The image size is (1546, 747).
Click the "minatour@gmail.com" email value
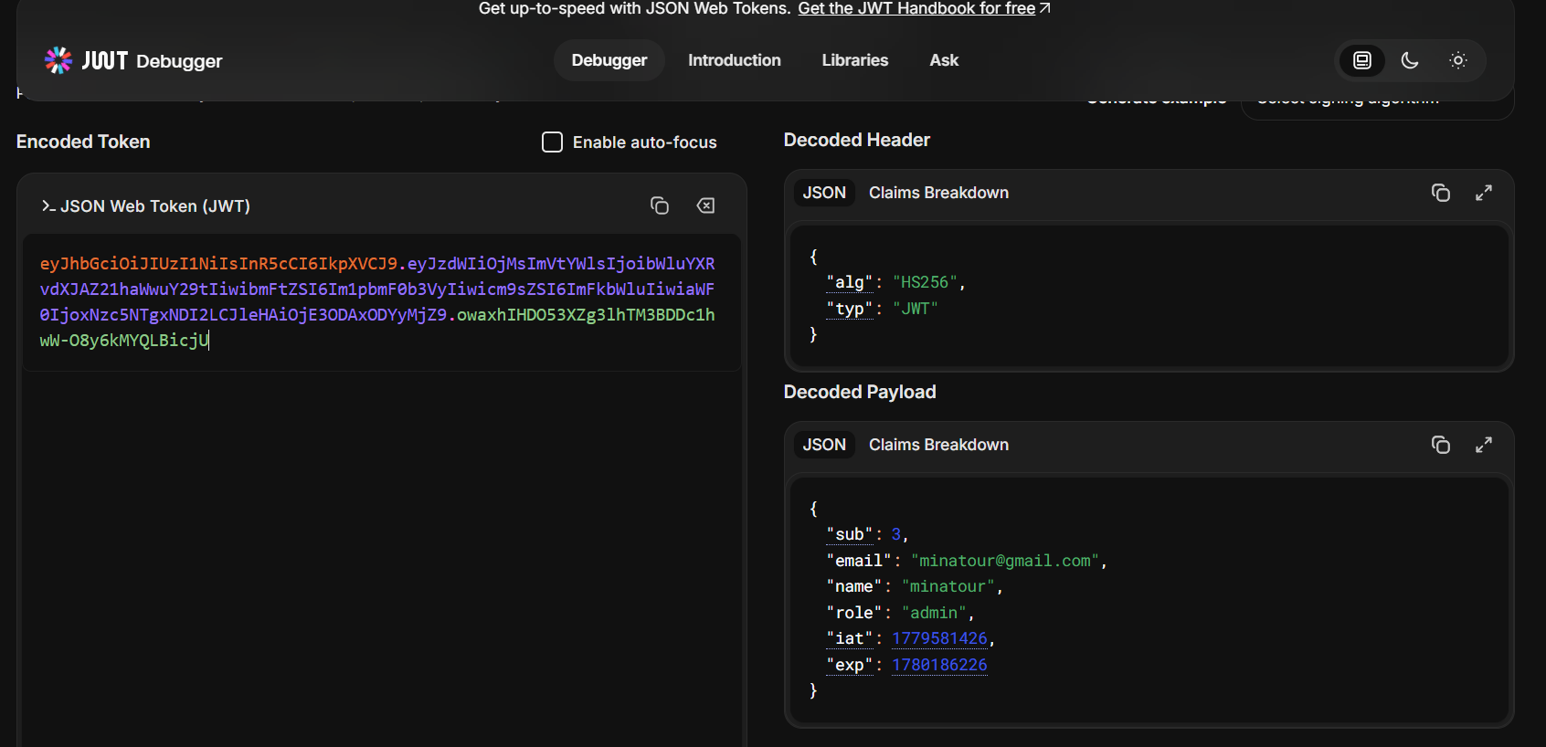click(1008, 561)
